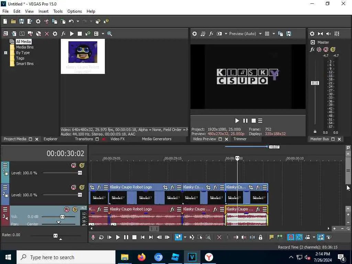Pause playback in the Video Preview window
Viewport: 352px width, 264px height.
coord(245,121)
